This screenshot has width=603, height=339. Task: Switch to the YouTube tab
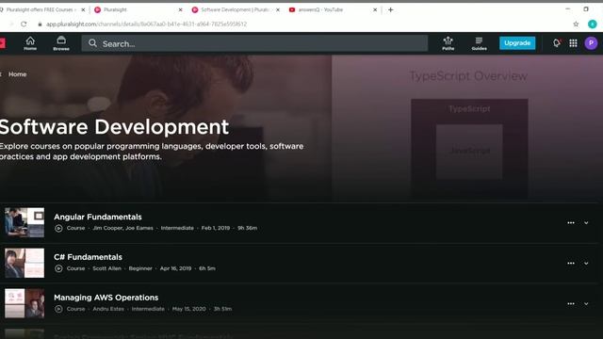pos(333,9)
